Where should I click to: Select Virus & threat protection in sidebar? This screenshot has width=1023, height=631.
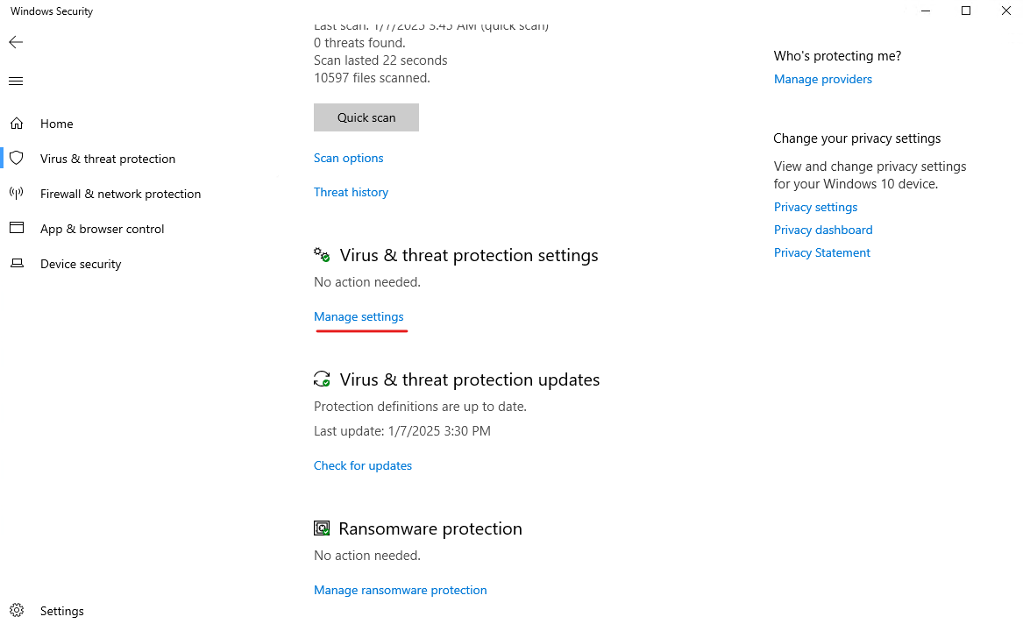click(108, 159)
